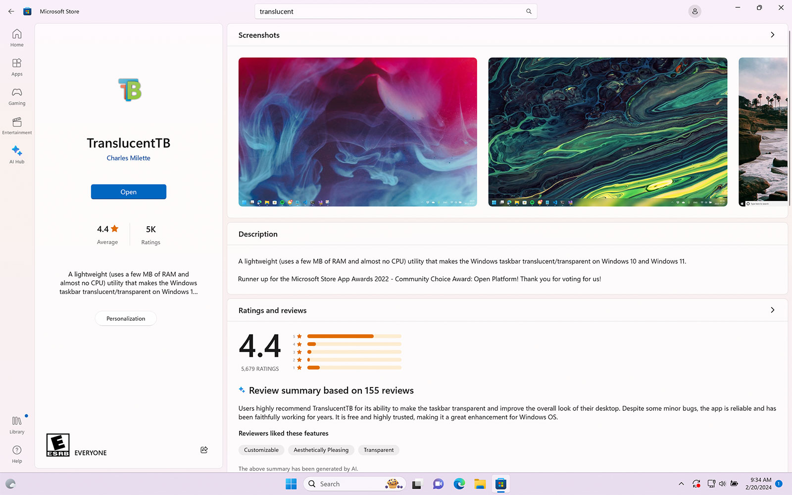Click the sync status icon in system tray

tap(696, 484)
